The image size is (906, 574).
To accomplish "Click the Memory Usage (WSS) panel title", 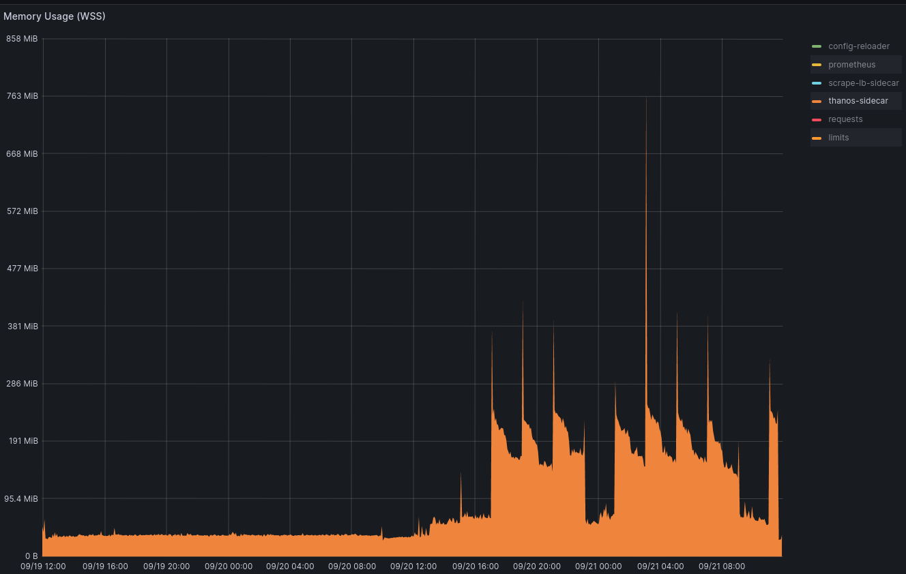I will point(55,16).
